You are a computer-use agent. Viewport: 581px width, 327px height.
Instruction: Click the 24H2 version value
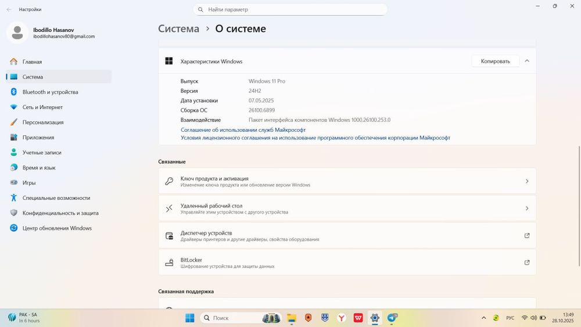click(255, 91)
